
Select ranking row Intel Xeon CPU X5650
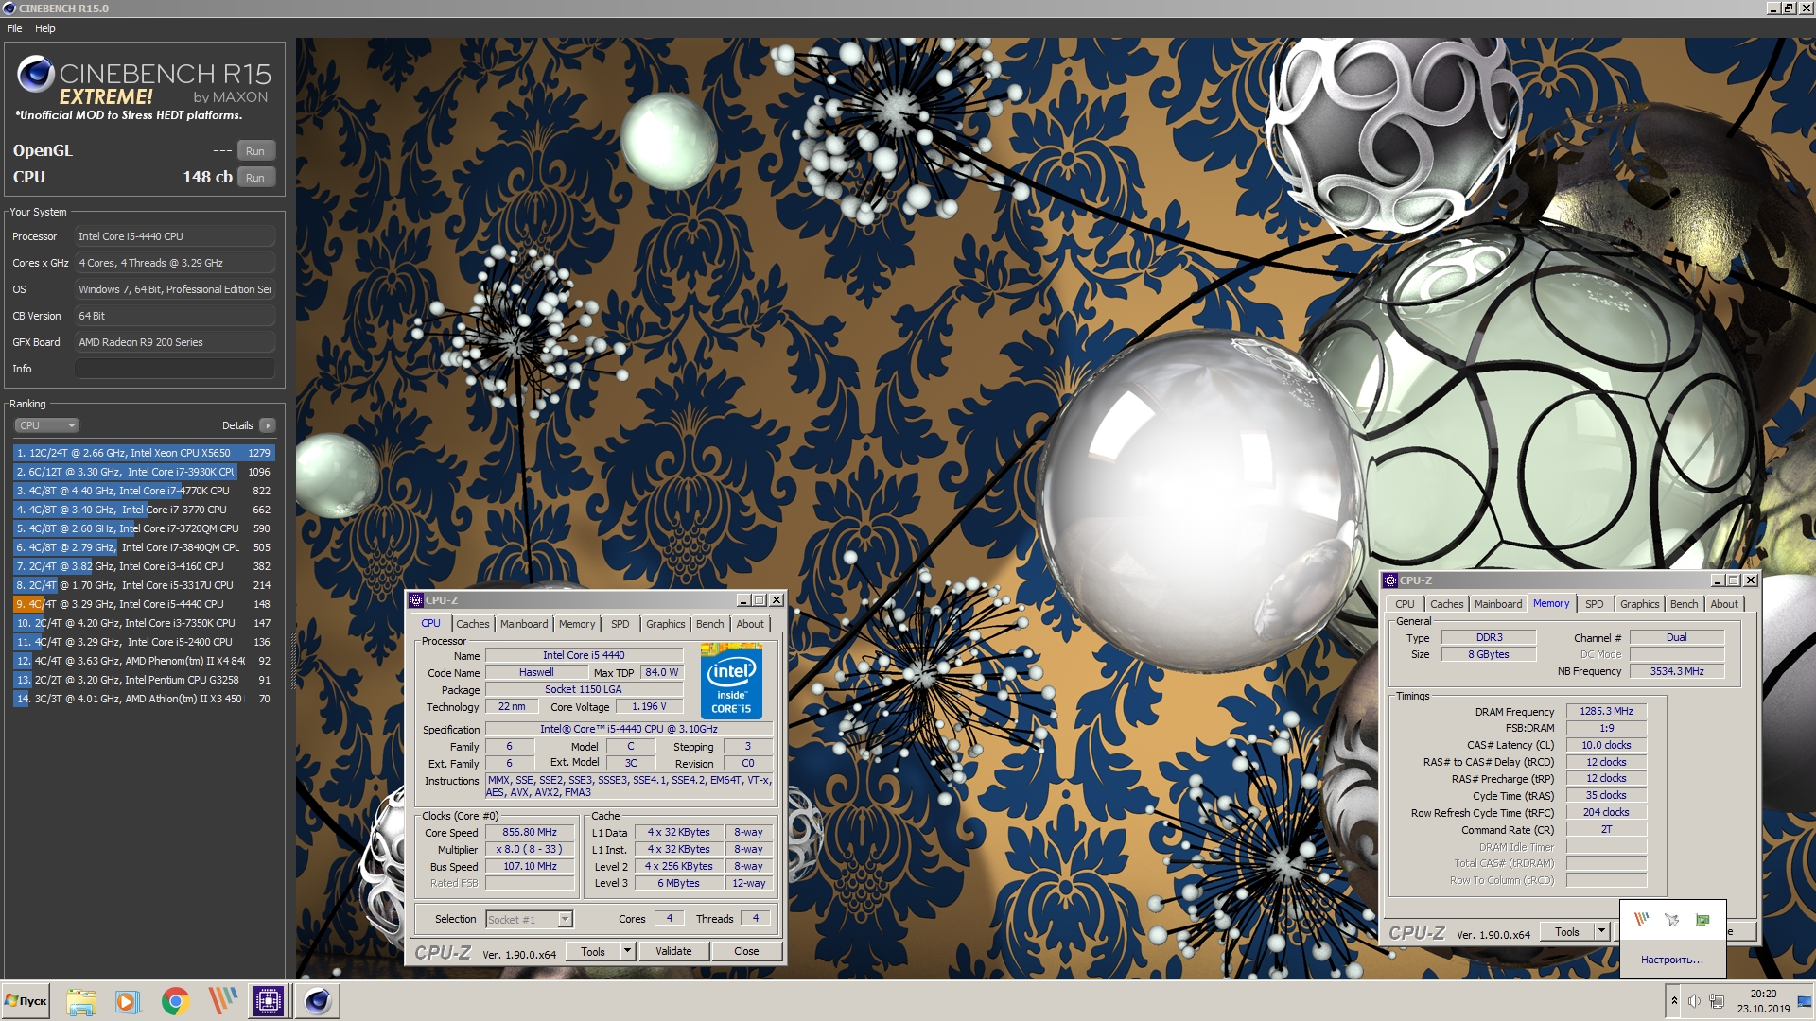(145, 453)
